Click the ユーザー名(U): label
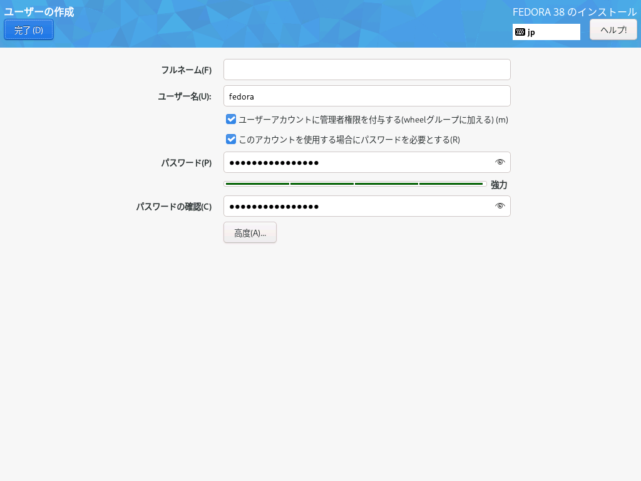The height and width of the screenshot is (481, 641). [185, 96]
